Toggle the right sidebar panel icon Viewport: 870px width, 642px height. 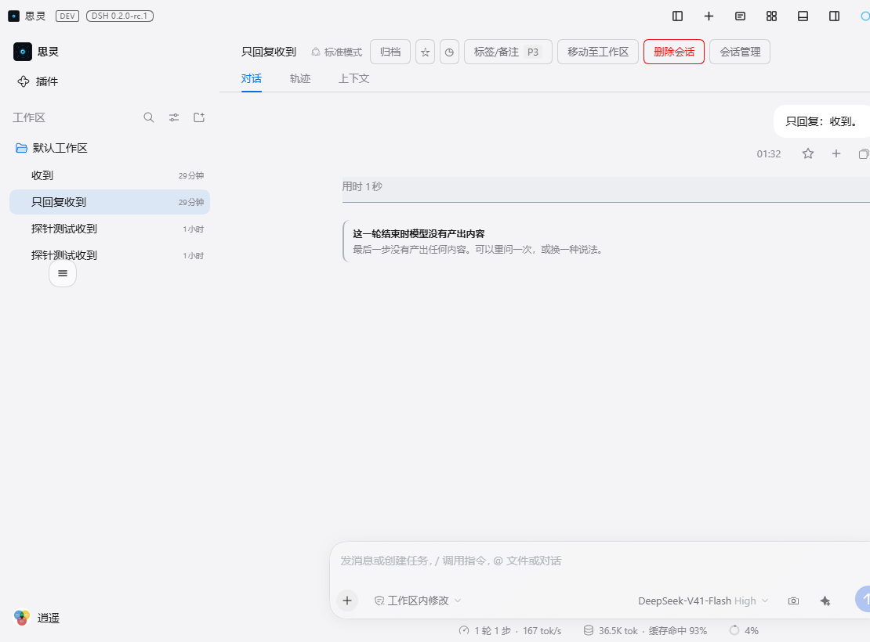(x=834, y=16)
